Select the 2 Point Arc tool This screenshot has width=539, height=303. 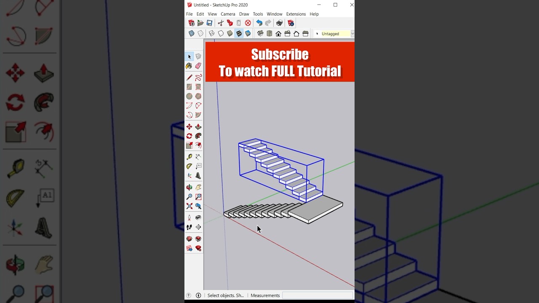click(198, 105)
